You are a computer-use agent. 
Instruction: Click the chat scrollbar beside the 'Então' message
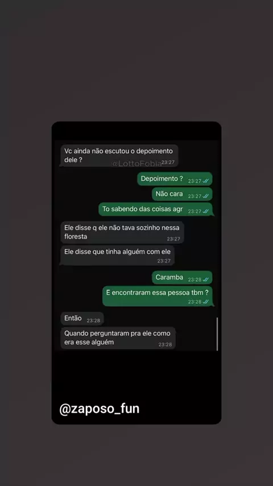coord(217,334)
